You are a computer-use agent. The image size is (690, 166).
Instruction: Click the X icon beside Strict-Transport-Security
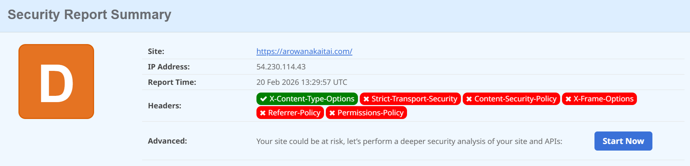(x=366, y=99)
